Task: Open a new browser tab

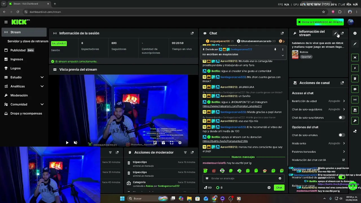Action: click(x=55, y=4)
